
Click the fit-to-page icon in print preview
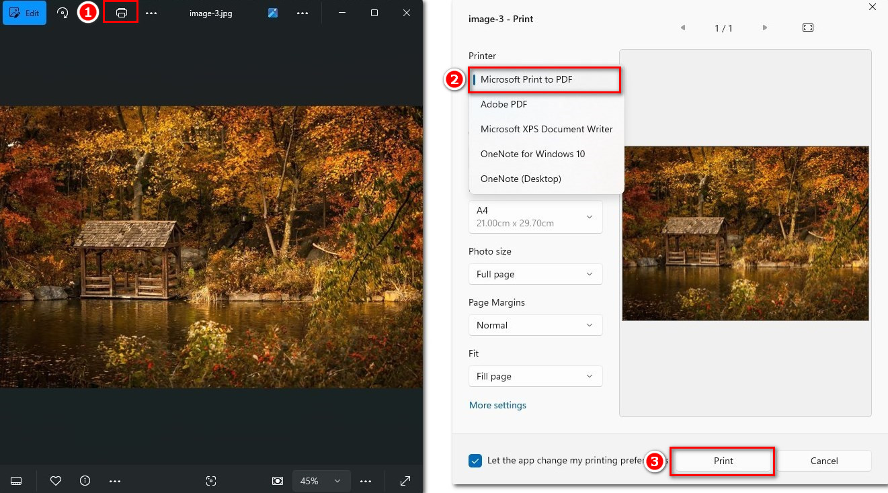(x=807, y=28)
